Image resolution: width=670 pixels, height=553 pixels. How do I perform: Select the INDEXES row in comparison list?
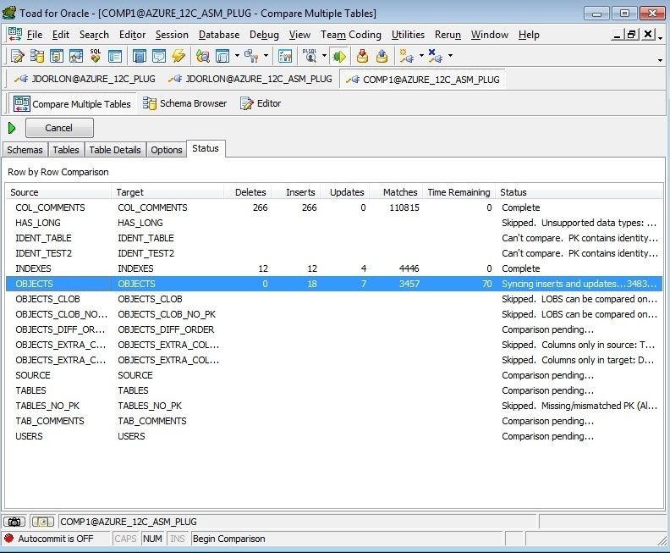point(333,268)
